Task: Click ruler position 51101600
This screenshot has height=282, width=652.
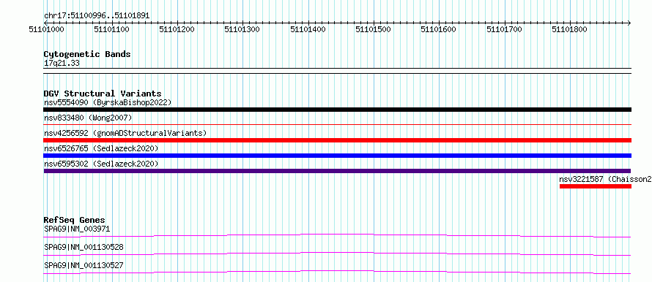Action: (x=438, y=29)
